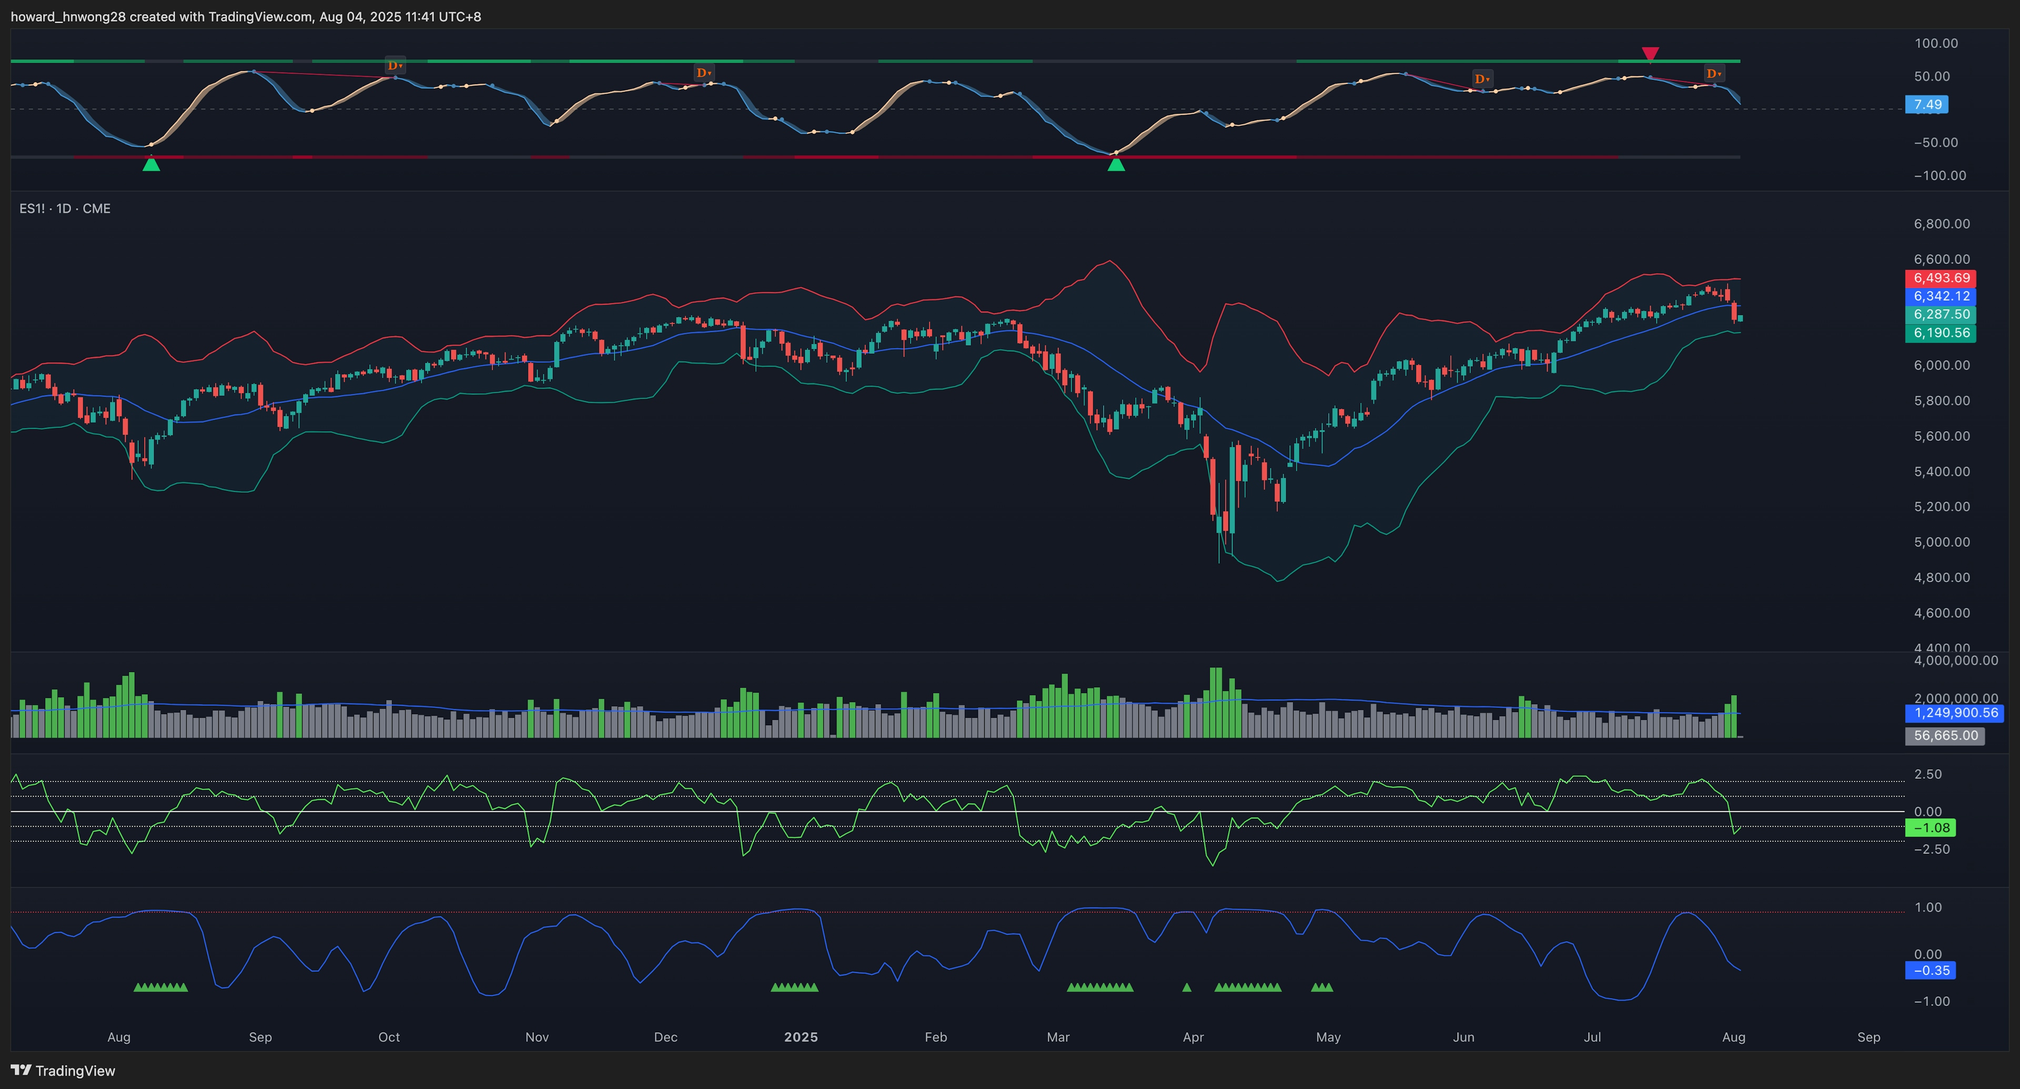Click the Oct label on time axis

click(x=389, y=1036)
